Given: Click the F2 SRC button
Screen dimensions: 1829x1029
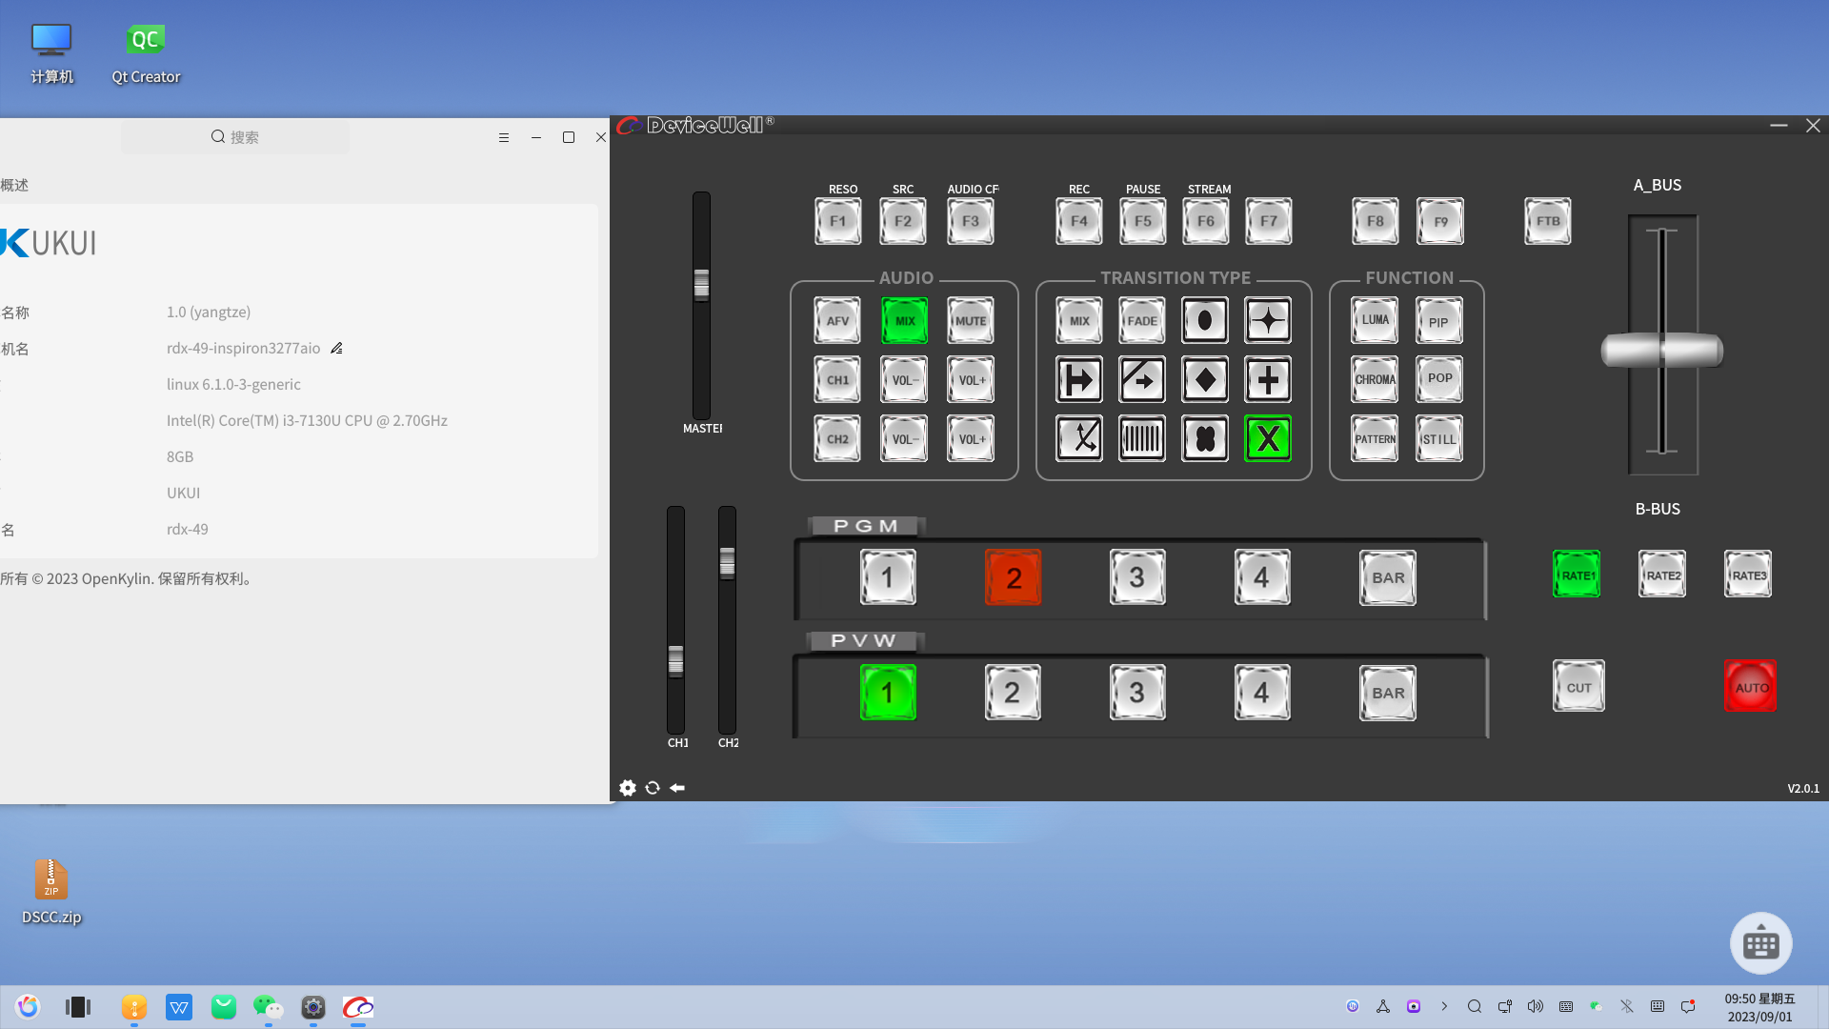Looking at the screenshot, I should pyautogui.click(x=903, y=221).
